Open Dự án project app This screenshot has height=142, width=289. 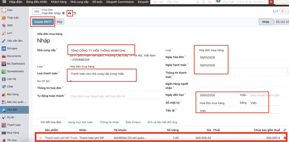(14, 117)
